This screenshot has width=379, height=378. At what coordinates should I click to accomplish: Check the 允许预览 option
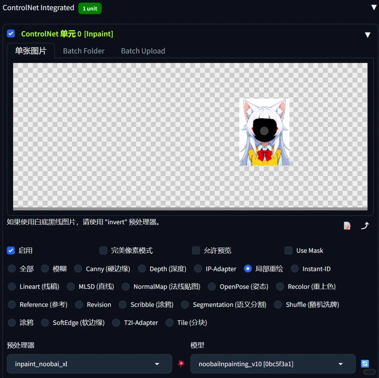pos(196,250)
